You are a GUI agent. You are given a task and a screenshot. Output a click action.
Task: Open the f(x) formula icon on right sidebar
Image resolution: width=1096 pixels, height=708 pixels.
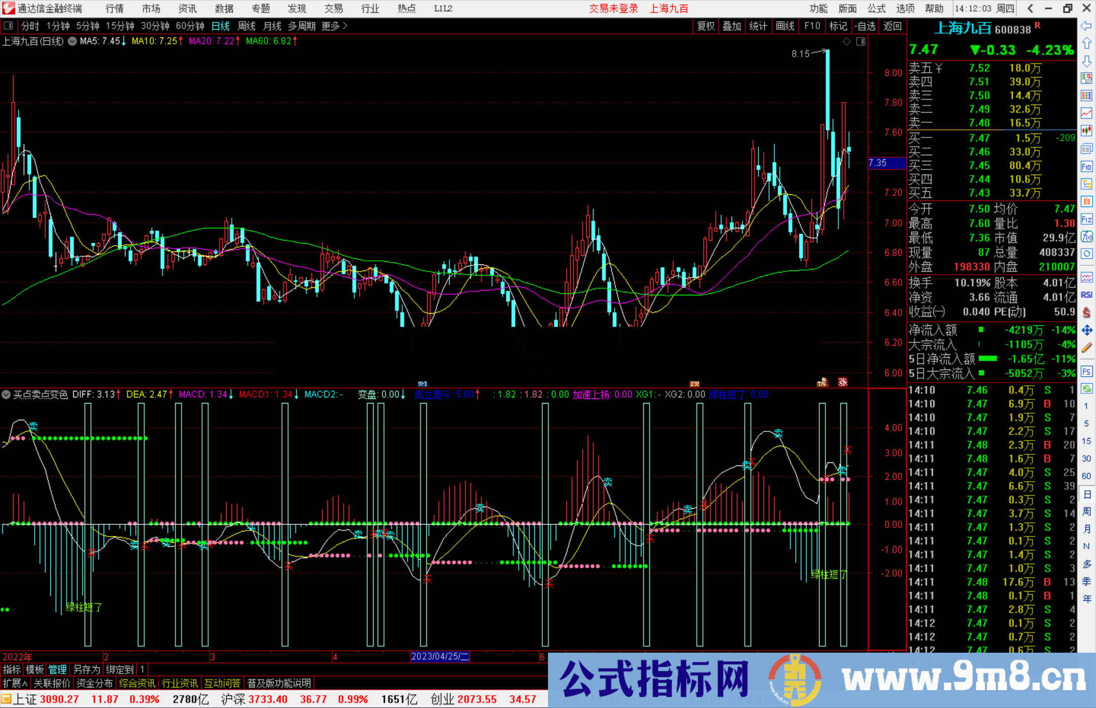click(x=1087, y=237)
